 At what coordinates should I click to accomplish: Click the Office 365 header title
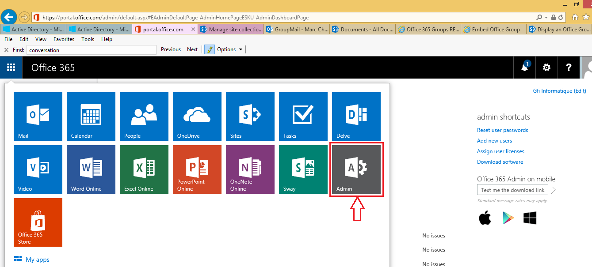pyautogui.click(x=53, y=68)
